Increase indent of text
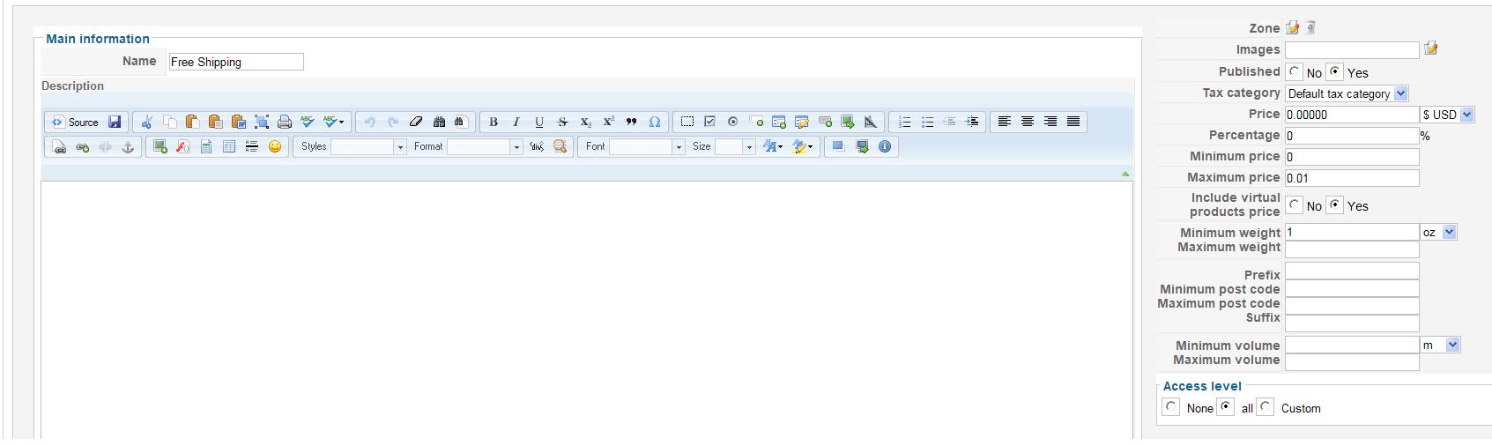The image size is (1492, 446). (973, 122)
